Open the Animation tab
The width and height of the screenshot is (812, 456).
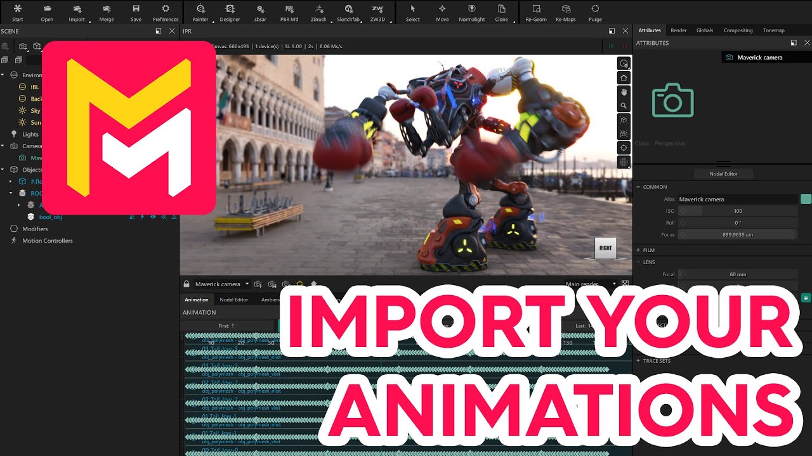tap(196, 300)
